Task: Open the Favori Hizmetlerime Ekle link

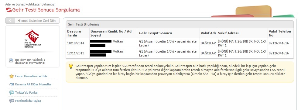Action: click(x=31, y=76)
